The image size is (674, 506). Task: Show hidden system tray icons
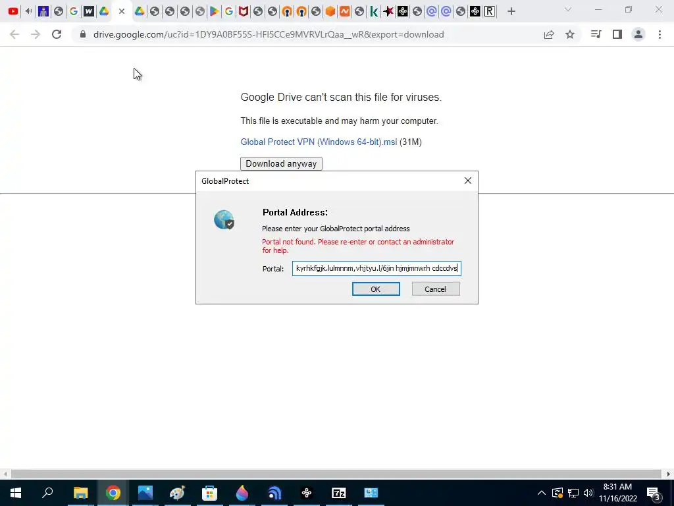coord(542,493)
